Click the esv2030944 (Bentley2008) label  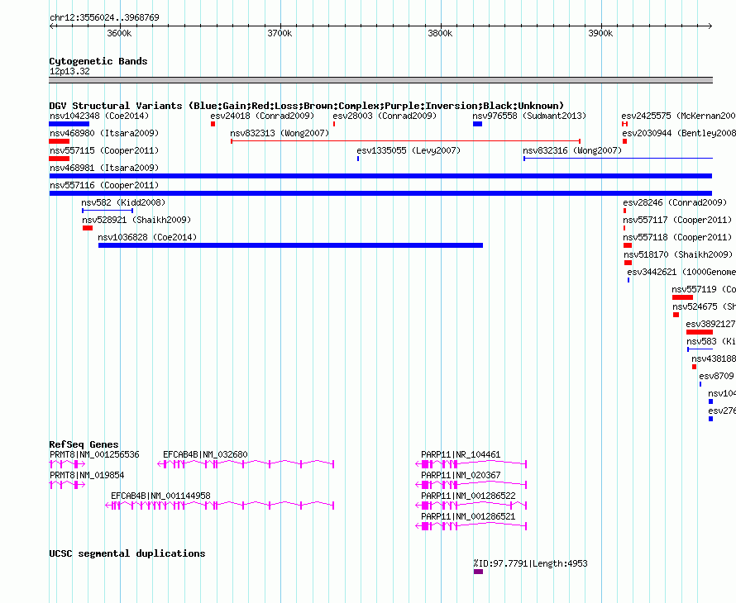[x=679, y=133]
